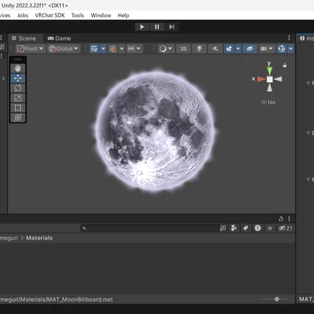Image resolution: width=314 pixels, height=314 pixels.
Task: Select the Move tool
Action: point(18,78)
